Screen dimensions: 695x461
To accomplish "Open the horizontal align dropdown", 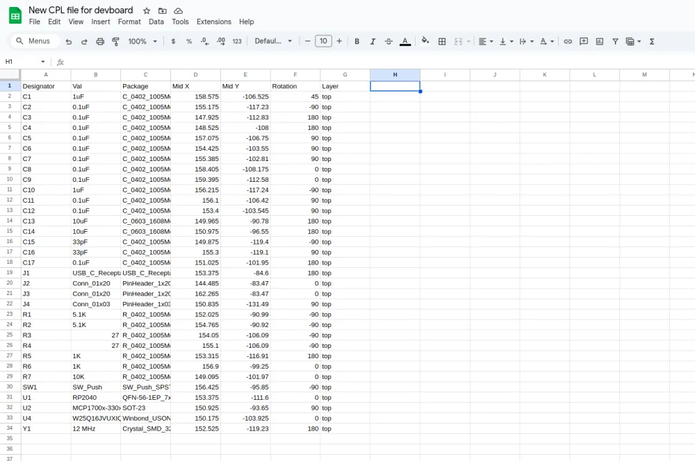I will coord(486,42).
